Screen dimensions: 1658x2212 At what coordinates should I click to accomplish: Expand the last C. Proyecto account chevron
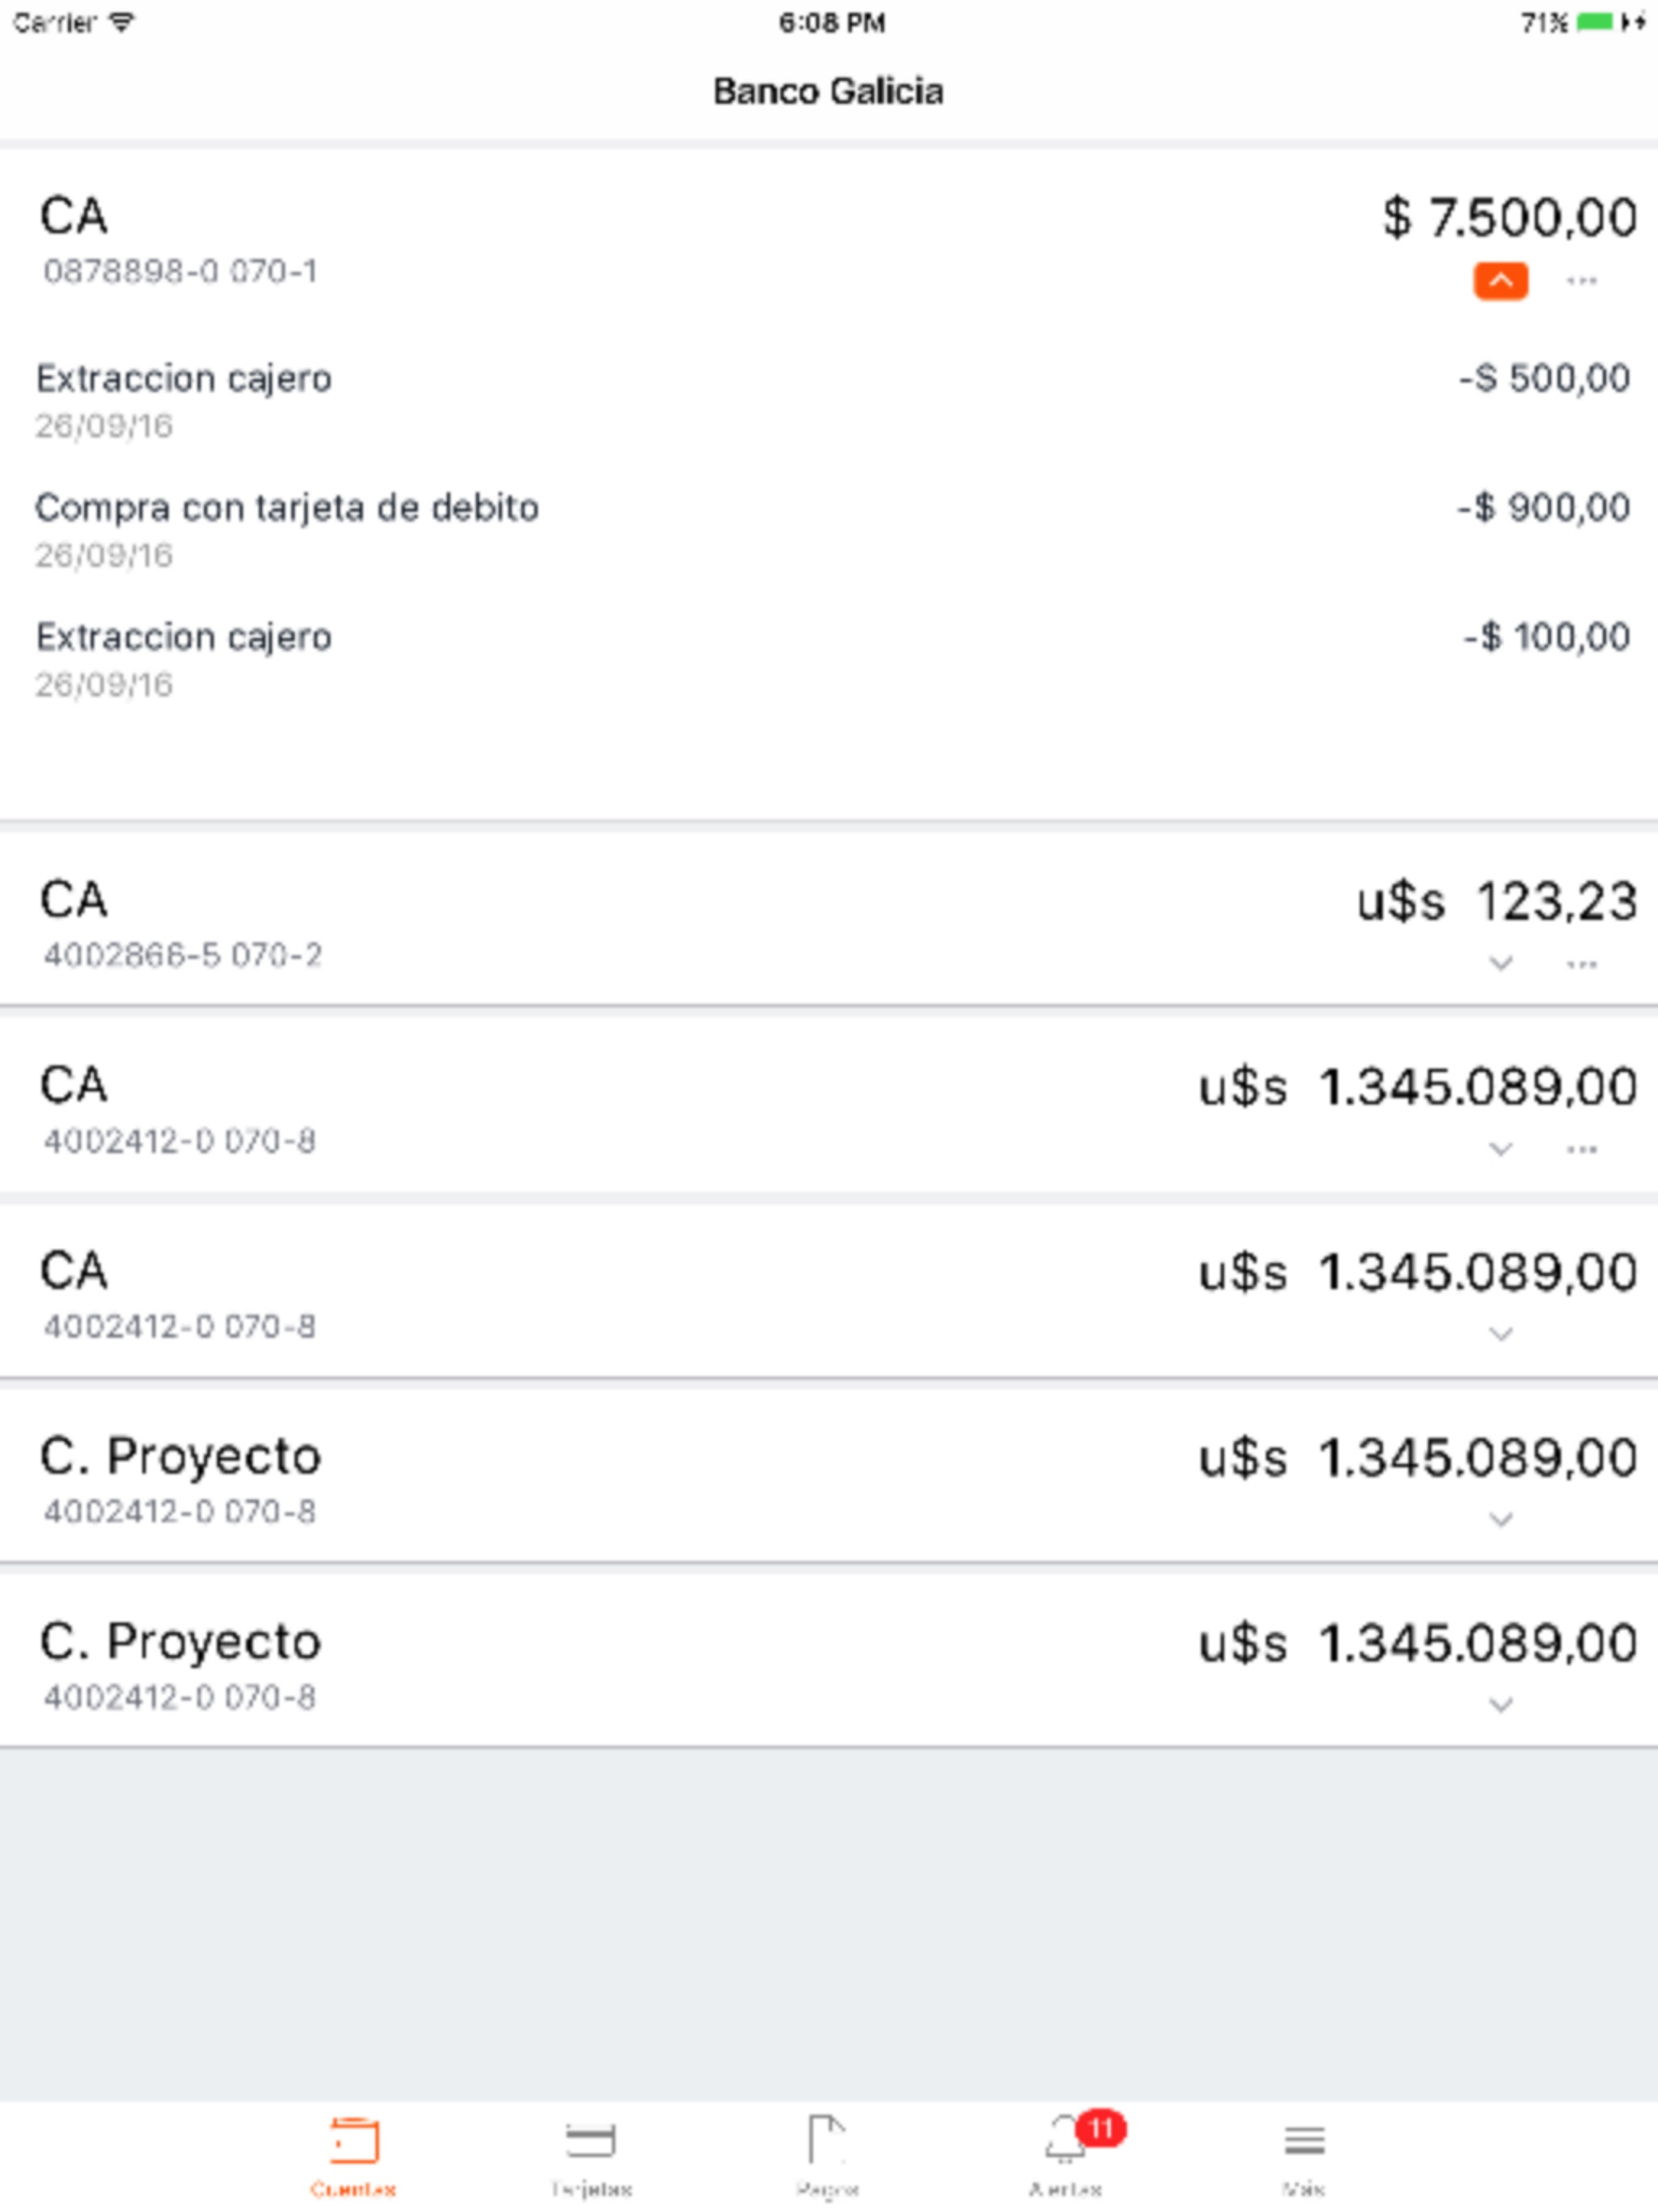coord(1500,1705)
